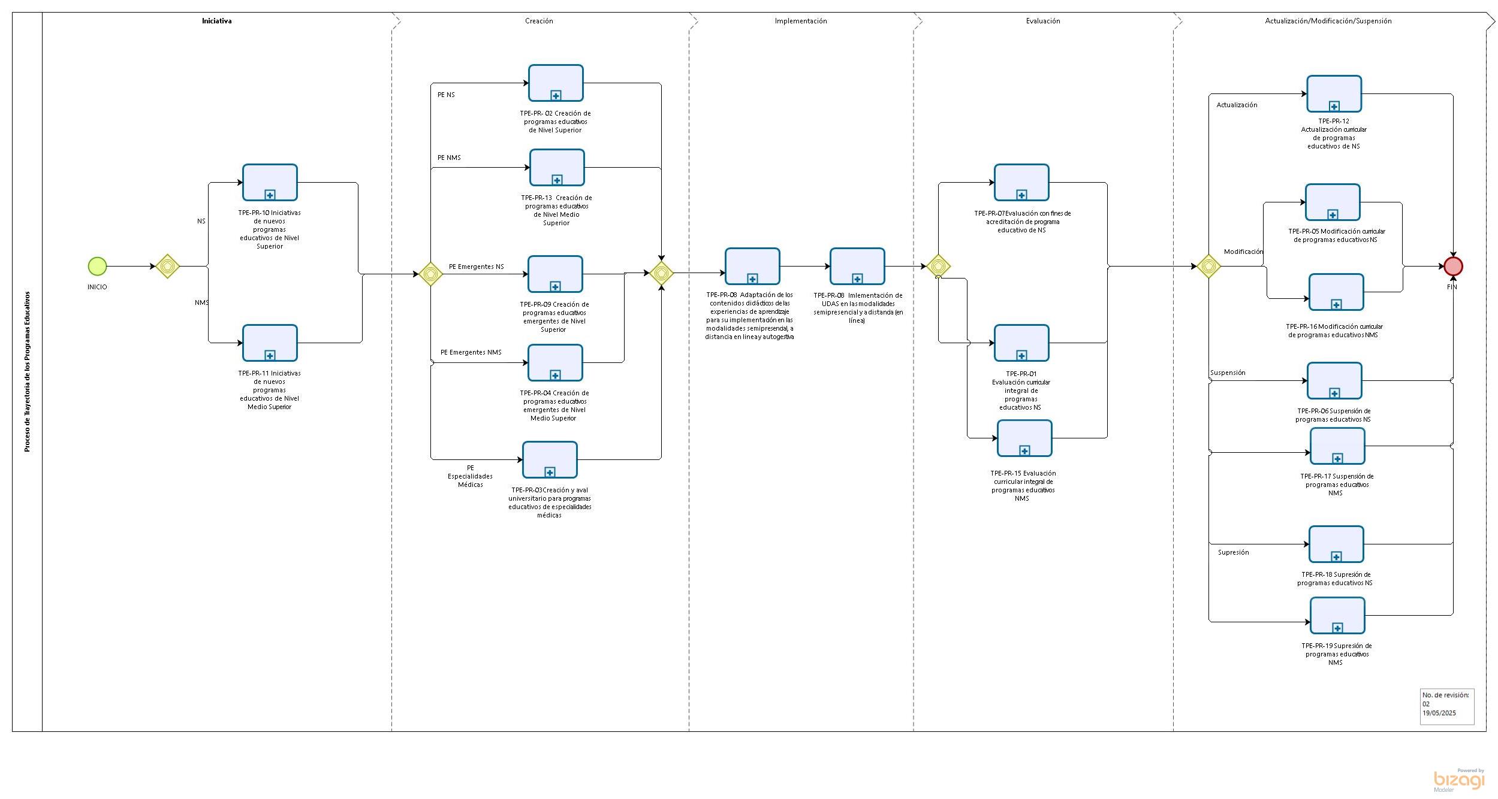Click the Actualización/Modificación/Suspensión phase header
1498x799 pixels.
[x=1328, y=21]
